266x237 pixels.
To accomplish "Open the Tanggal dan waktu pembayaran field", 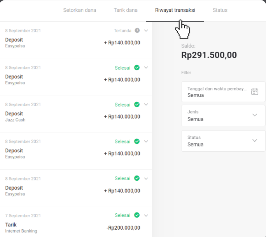I will (217, 92).
